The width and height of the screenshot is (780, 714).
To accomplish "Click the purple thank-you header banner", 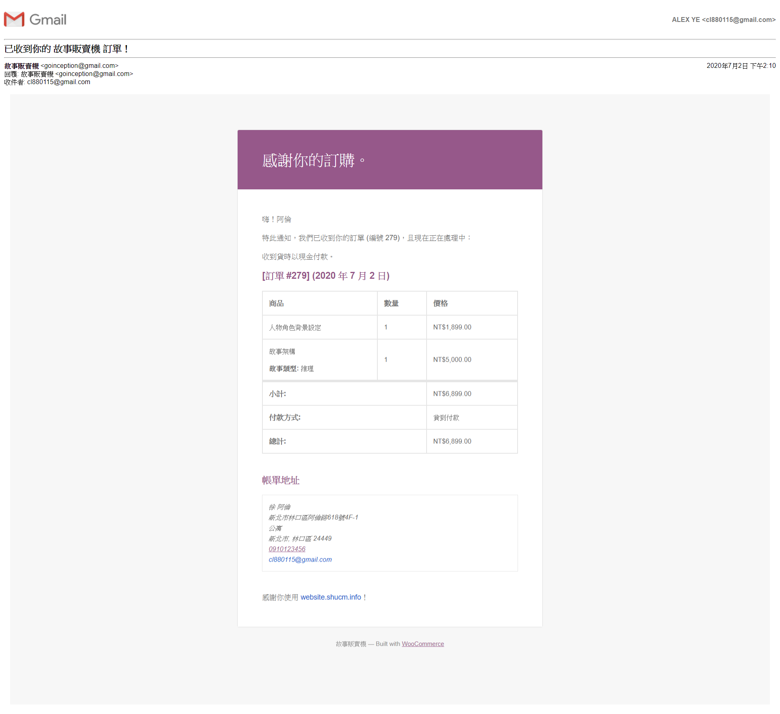I will click(x=390, y=160).
